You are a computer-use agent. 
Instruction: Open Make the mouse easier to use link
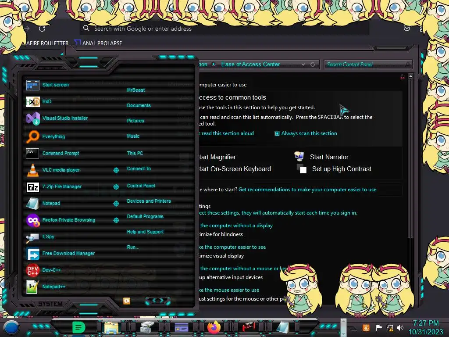[x=229, y=290]
